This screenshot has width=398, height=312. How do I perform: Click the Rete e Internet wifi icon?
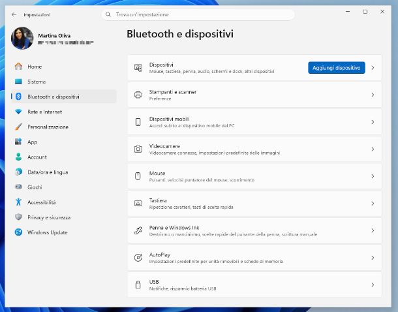(x=18, y=112)
